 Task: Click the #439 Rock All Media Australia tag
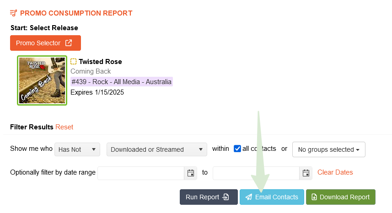coord(121,82)
